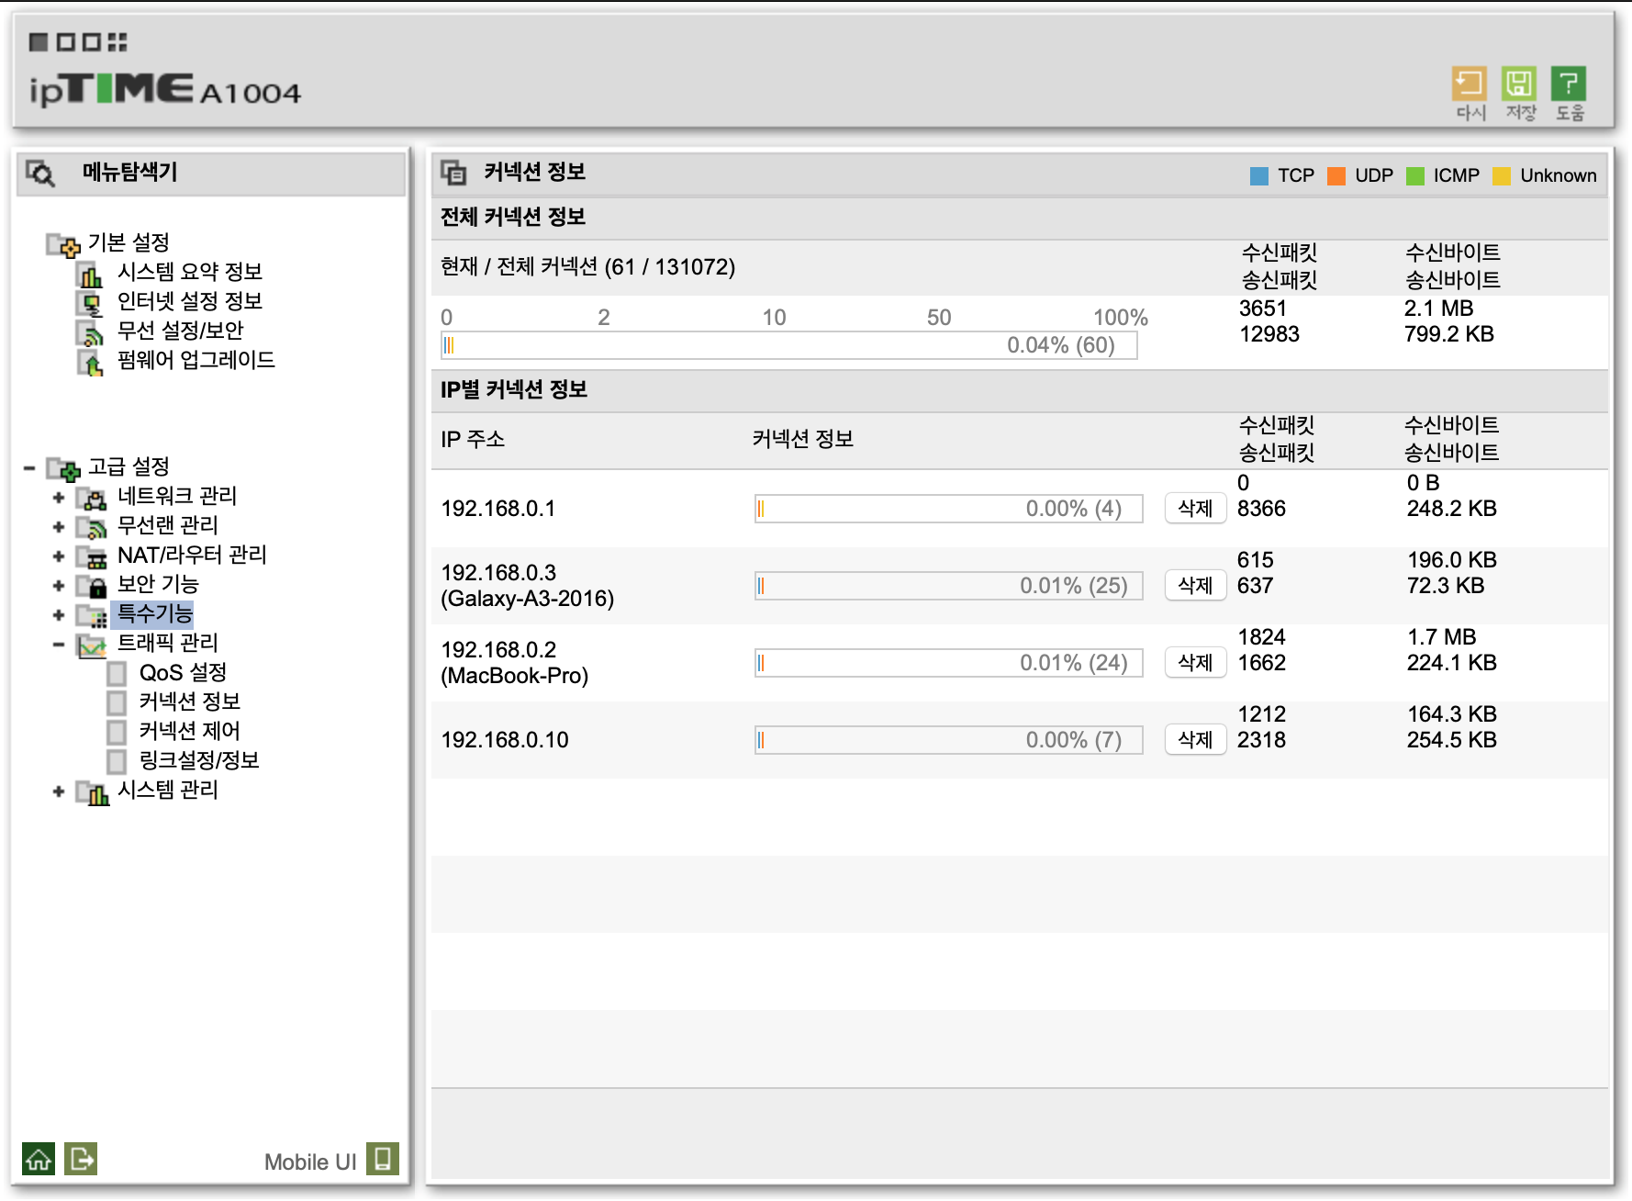Expand the 시스템 관리 plus sign

(x=59, y=791)
